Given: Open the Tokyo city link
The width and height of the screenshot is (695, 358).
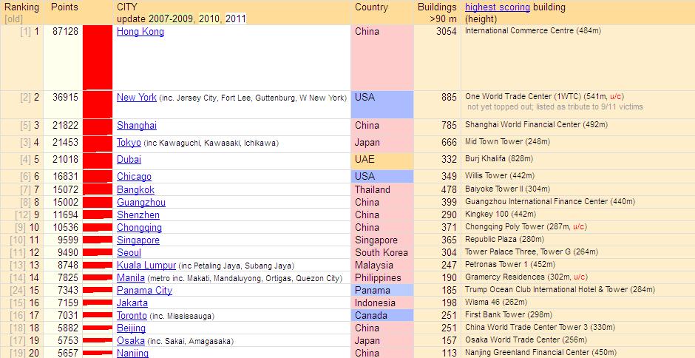Looking at the screenshot, I should (x=129, y=143).
